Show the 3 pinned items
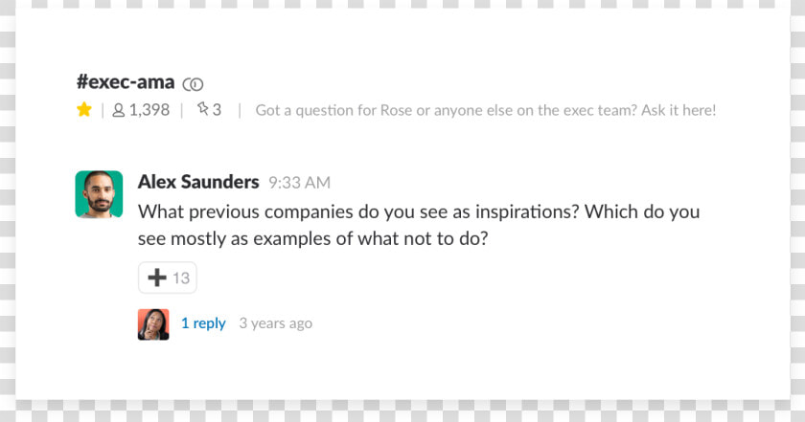The image size is (805, 422). pos(209,109)
